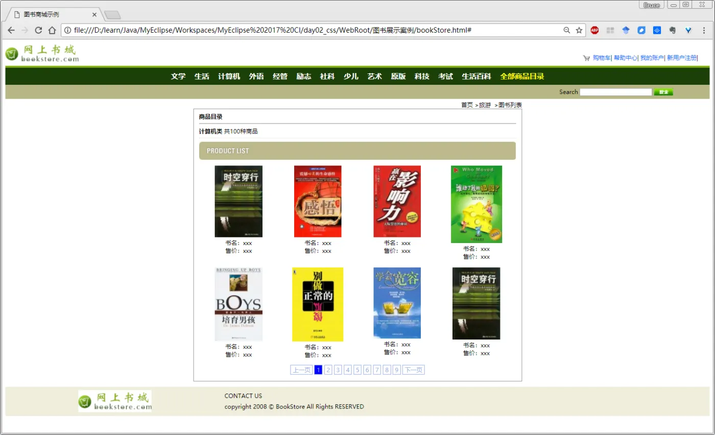The height and width of the screenshot is (435, 715).
Task: Click 旅游 in the breadcrumb
Action: 485,105
